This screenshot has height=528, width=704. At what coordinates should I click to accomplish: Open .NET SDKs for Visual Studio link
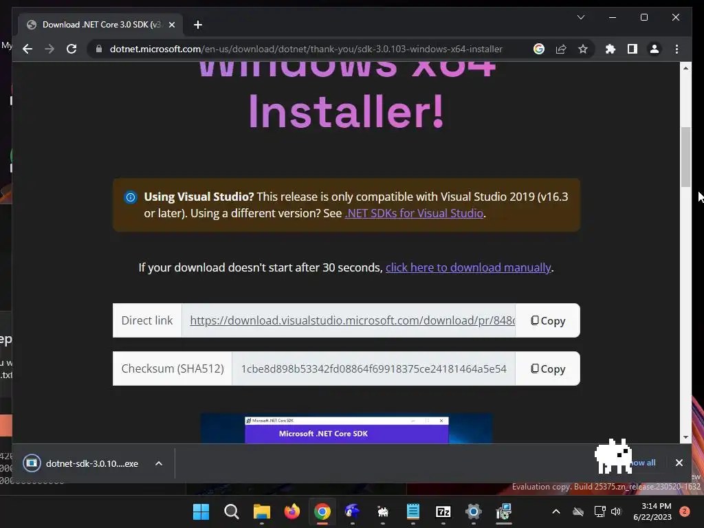point(414,213)
